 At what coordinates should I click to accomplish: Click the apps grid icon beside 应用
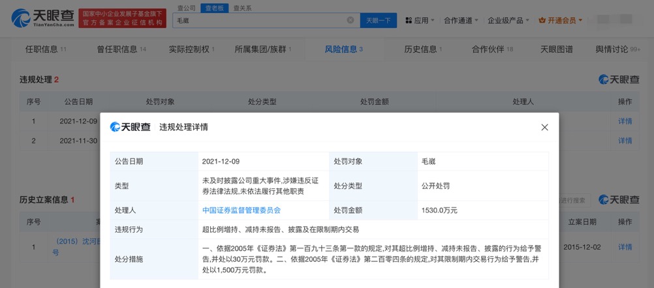pos(409,20)
